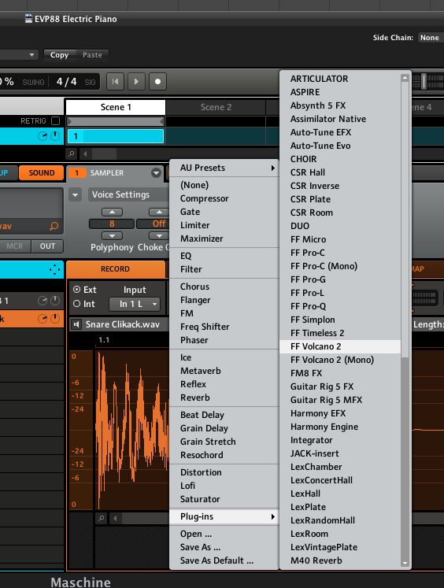Screen dimensions: 444x588
Task: Click the scroll-up arrow of the plug-in list
Action: tap(405, 78)
